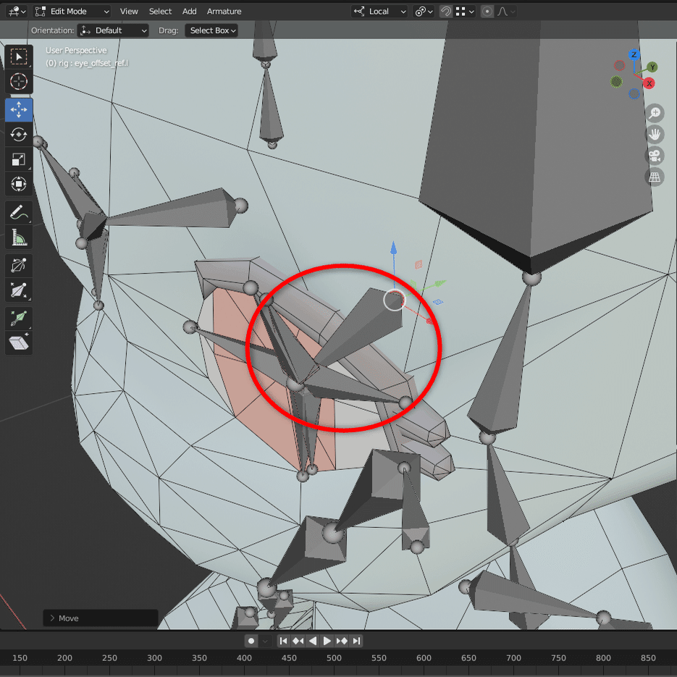Click the pan hand viewport icon
Viewport: 677px width, 677px height.
(655, 135)
